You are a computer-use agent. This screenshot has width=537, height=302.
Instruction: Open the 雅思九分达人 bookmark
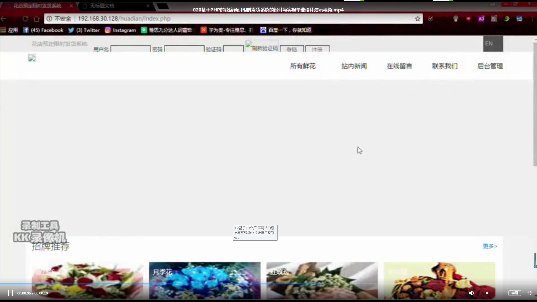[168, 30]
